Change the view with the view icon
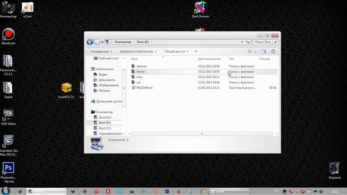Image resolution: width=347 pixels, height=195 pixels. point(249,51)
